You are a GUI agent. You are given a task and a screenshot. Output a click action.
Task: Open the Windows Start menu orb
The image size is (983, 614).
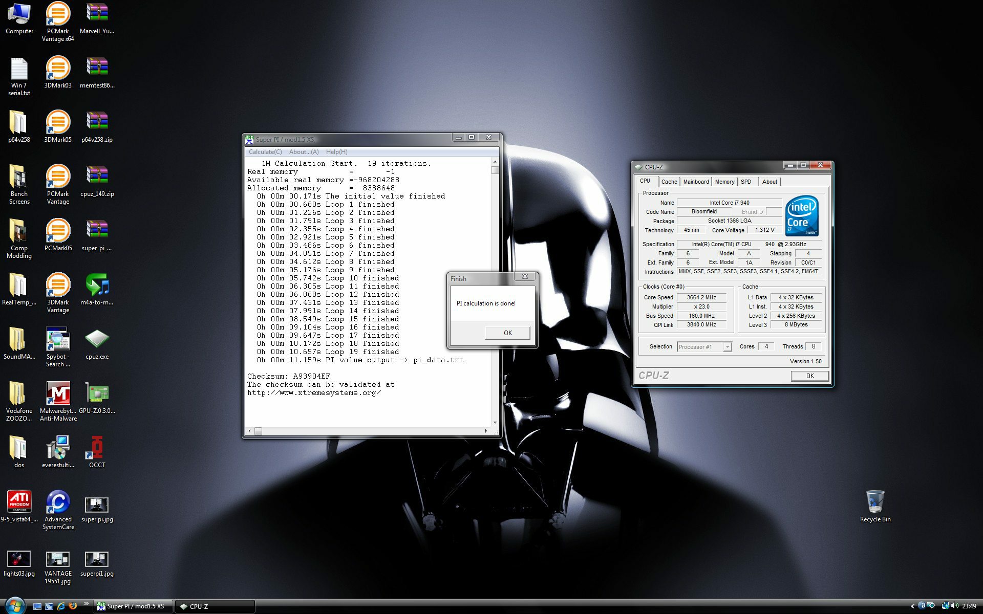point(14,606)
